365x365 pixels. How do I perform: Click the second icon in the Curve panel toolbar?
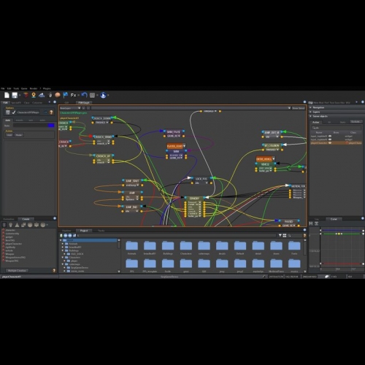(x=316, y=223)
